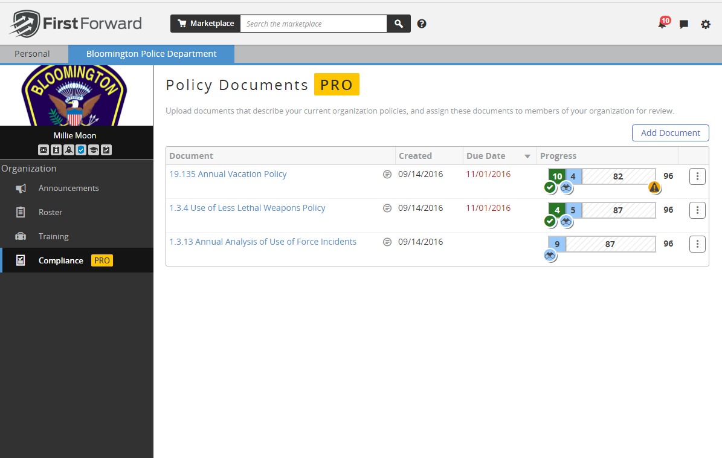
Task: Click binoculars icon under Use of Force Incidents progress
Action: click(x=550, y=256)
